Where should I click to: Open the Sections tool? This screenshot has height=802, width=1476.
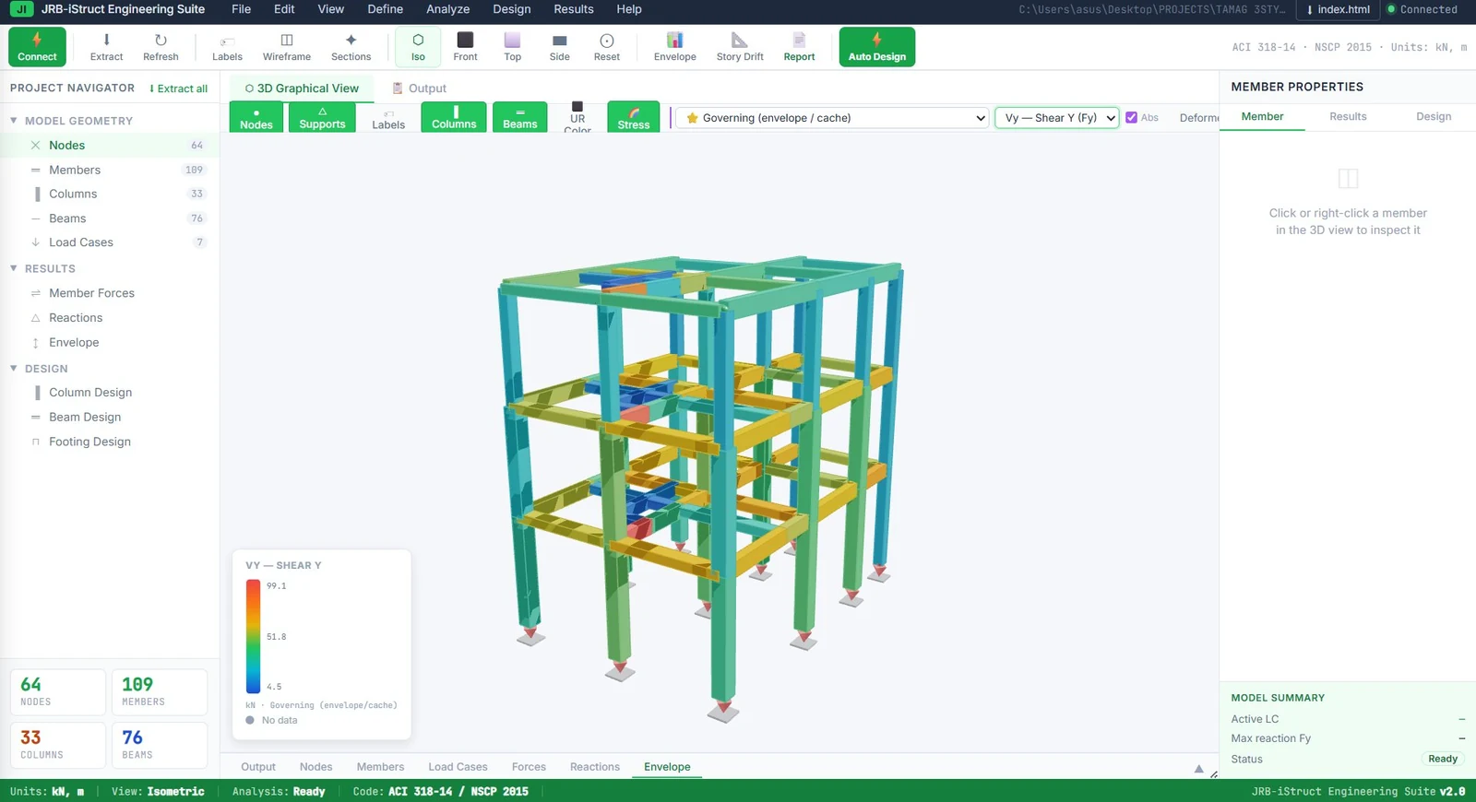[x=351, y=47]
